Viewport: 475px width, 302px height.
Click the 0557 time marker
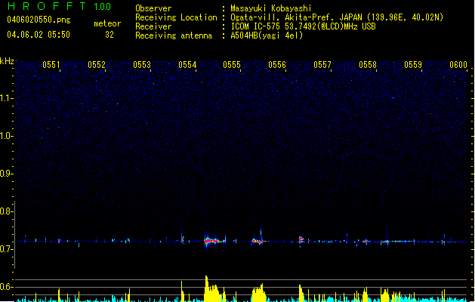click(322, 65)
